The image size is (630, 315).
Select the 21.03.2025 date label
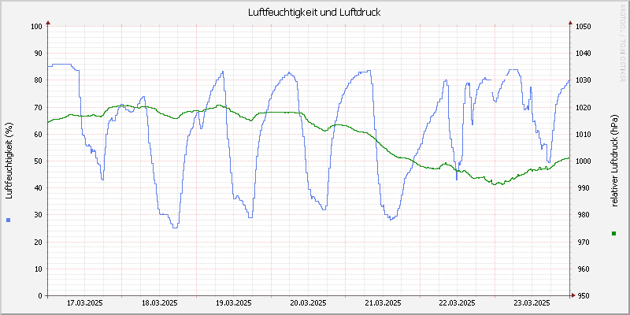point(382,303)
